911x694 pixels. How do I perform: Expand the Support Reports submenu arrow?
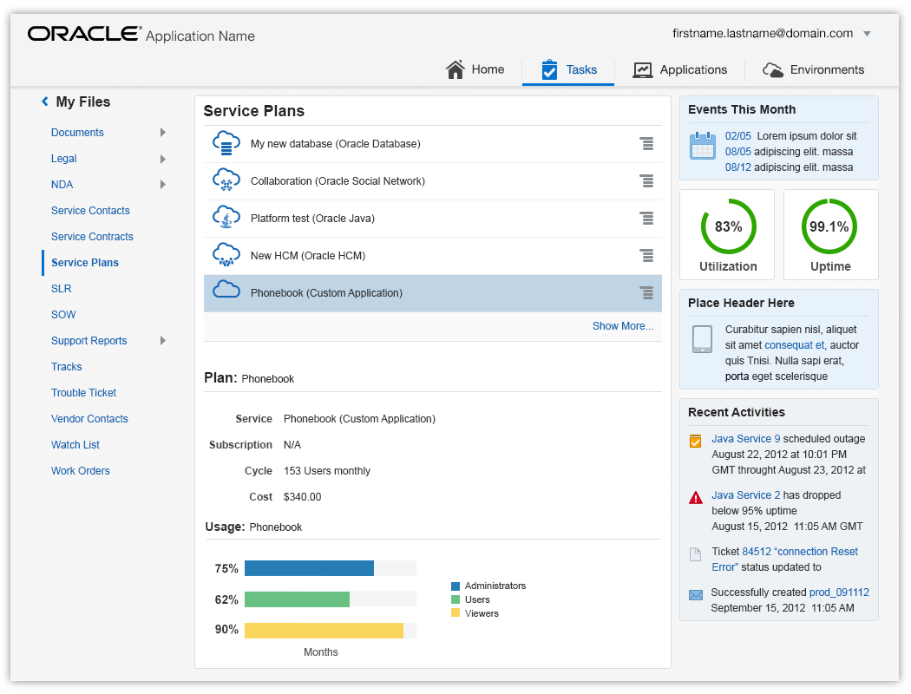(163, 340)
